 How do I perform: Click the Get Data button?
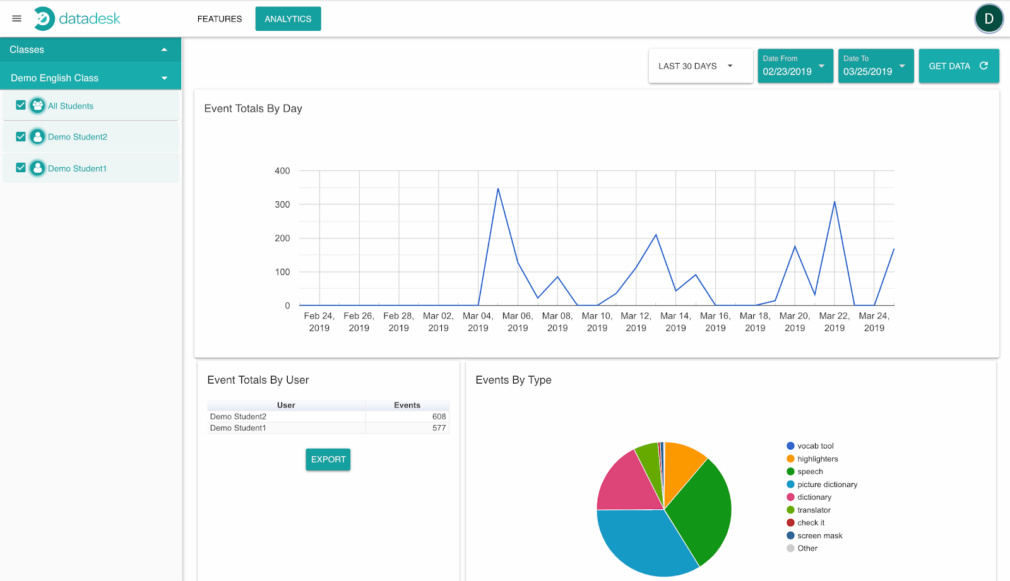pyautogui.click(x=959, y=66)
